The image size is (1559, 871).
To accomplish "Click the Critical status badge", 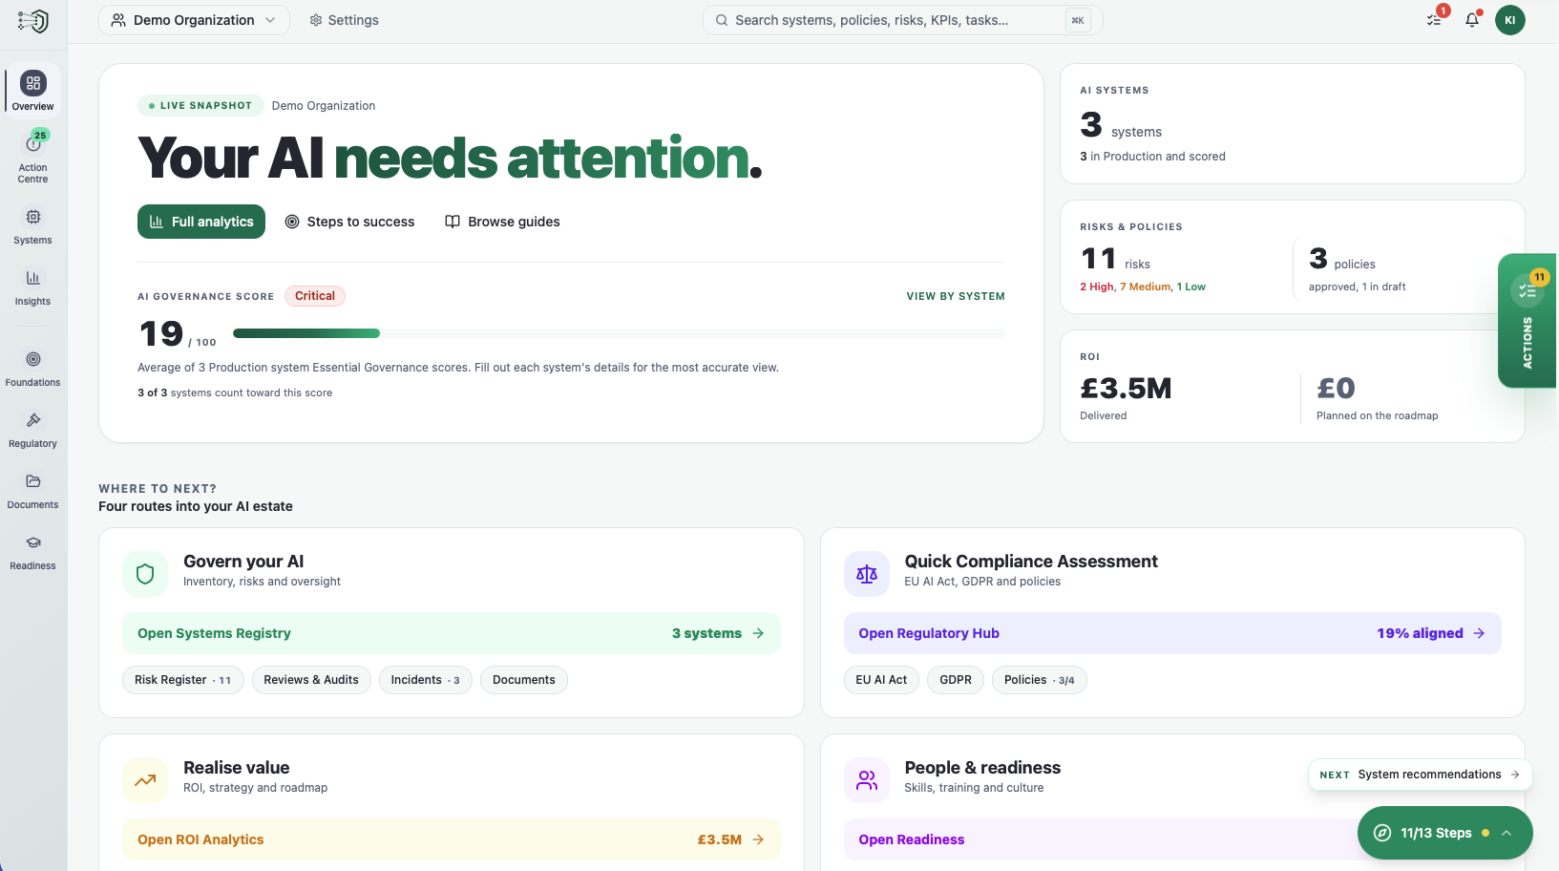I will [x=315, y=296].
